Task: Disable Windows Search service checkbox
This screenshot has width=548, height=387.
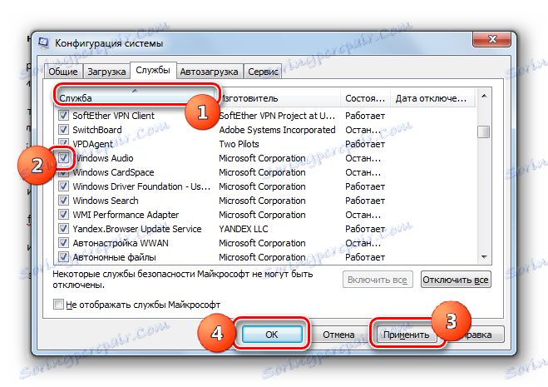Action: pyautogui.click(x=63, y=200)
